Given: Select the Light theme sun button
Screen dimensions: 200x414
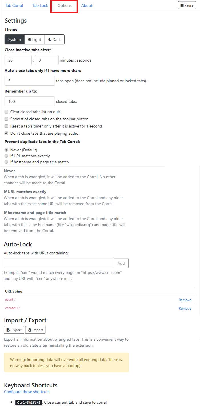Looking at the screenshot, I should (x=35, y=40).
